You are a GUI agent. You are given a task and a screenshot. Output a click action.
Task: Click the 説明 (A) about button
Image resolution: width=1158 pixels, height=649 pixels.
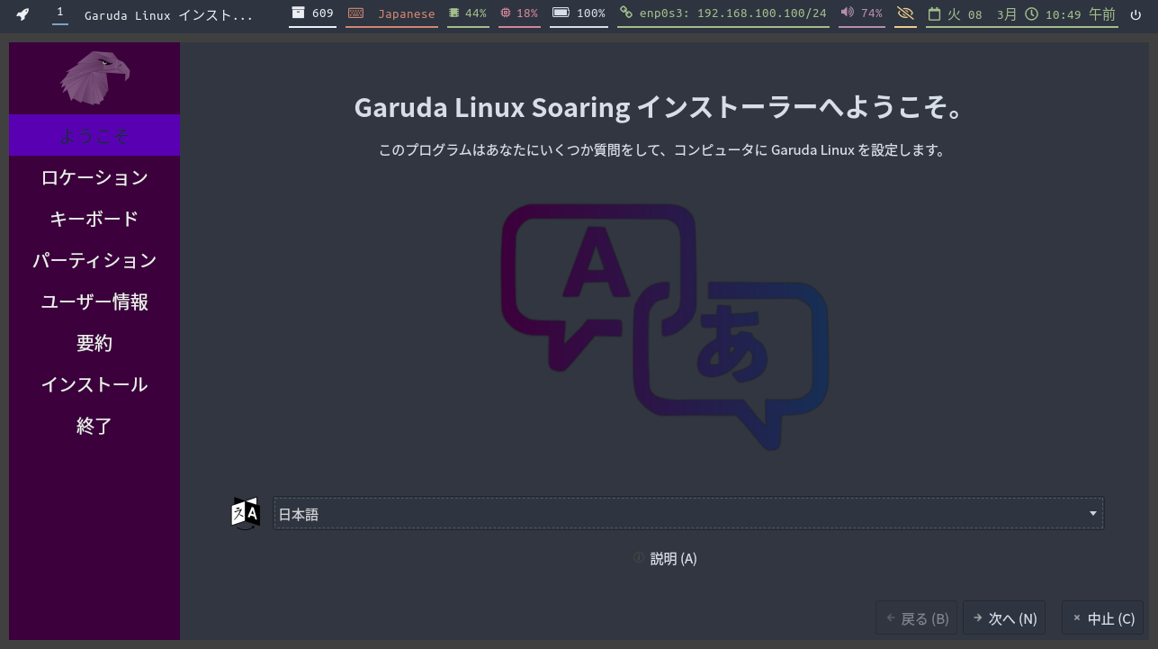tap(665, 558)
